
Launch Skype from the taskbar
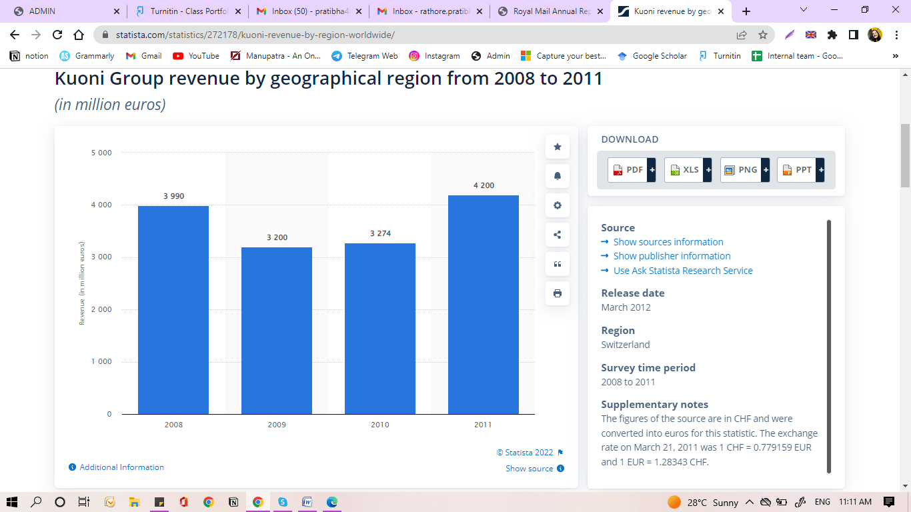tap(282, 502)
